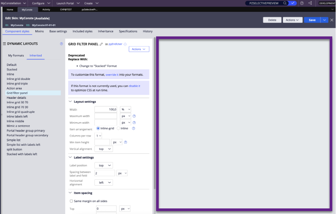The height and width of the screenshot is (214, 336).
Task: Click the help question mark in top bar
Action: point(301,3)
